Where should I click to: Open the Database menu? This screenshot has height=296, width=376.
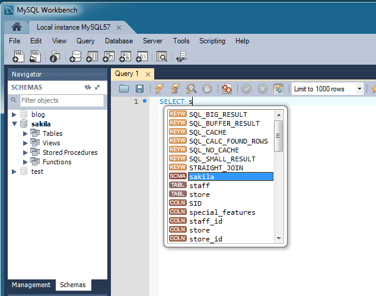coord(119,41)
